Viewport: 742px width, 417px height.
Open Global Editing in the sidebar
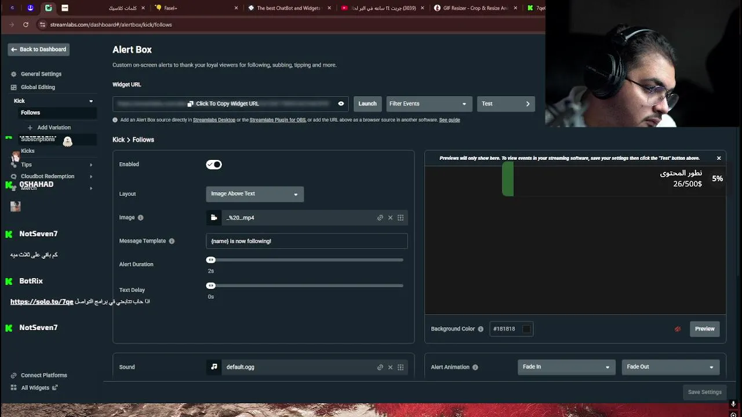pyautogui.click(x=38, y=87)
